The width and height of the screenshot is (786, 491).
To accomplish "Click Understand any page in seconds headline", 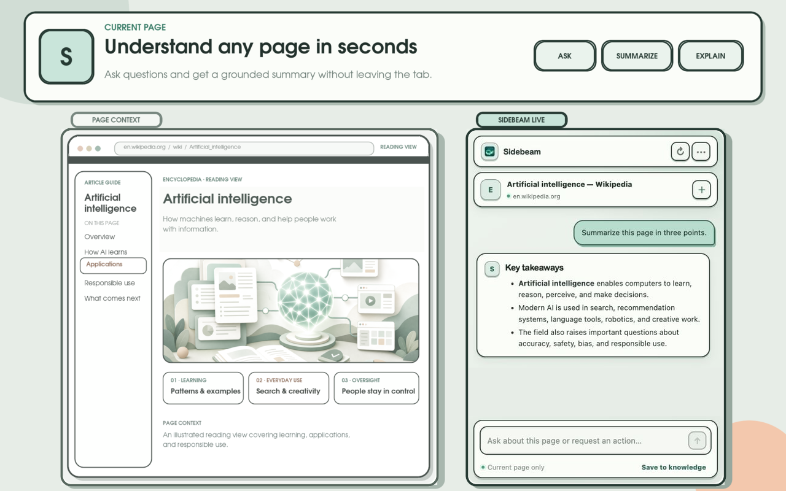I will (261, 47).
